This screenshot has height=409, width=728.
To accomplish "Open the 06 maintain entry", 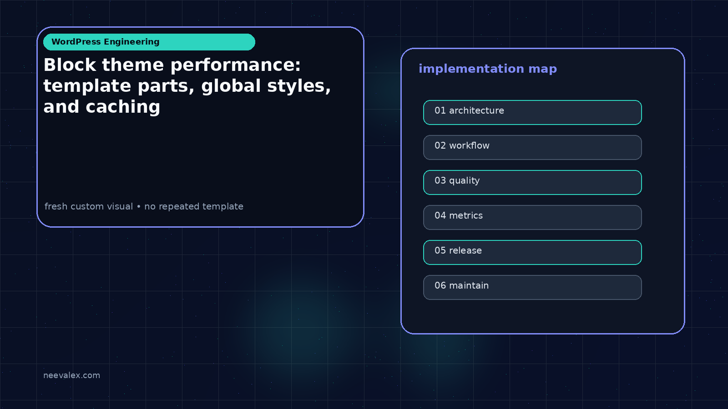I will pos(532,287).
